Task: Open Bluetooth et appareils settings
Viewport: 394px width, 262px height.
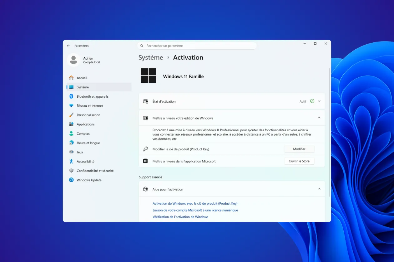Action: click(x=99, y=96)
